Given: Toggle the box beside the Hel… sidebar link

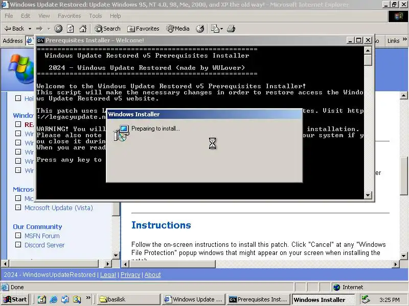Looking at the screenshot, I should pyautogui.click(x=18, y=98).
